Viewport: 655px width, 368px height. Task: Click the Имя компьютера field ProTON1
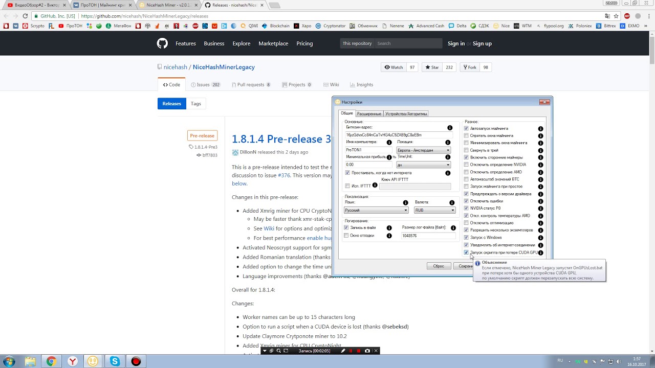[x=368, y=150]
